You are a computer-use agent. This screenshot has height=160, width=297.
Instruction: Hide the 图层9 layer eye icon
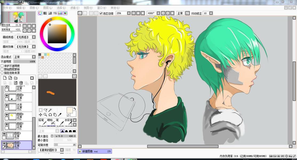[x=7, y=95]
